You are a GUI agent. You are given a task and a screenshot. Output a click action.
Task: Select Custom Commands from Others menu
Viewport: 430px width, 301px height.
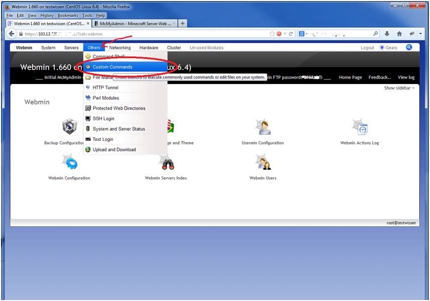[125, 67]
